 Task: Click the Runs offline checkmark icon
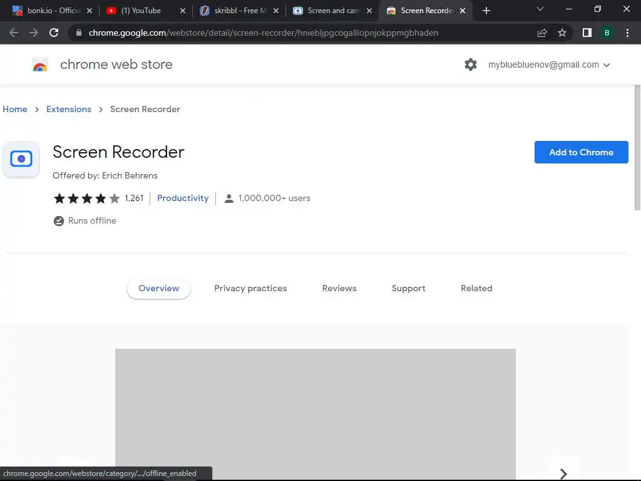pyautogui.click(x=59, y=221)
